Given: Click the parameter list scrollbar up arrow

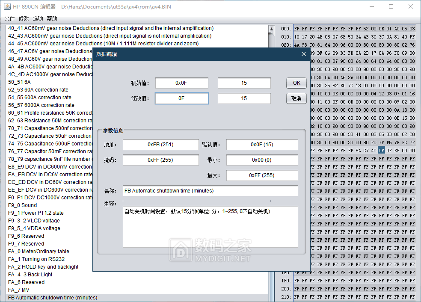Looking at the screenshot, I should coord(271,29).
